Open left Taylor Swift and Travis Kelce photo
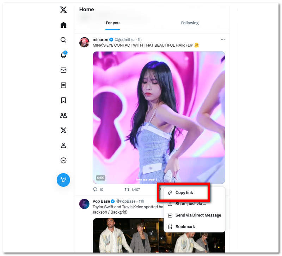 tap(126, 235)
